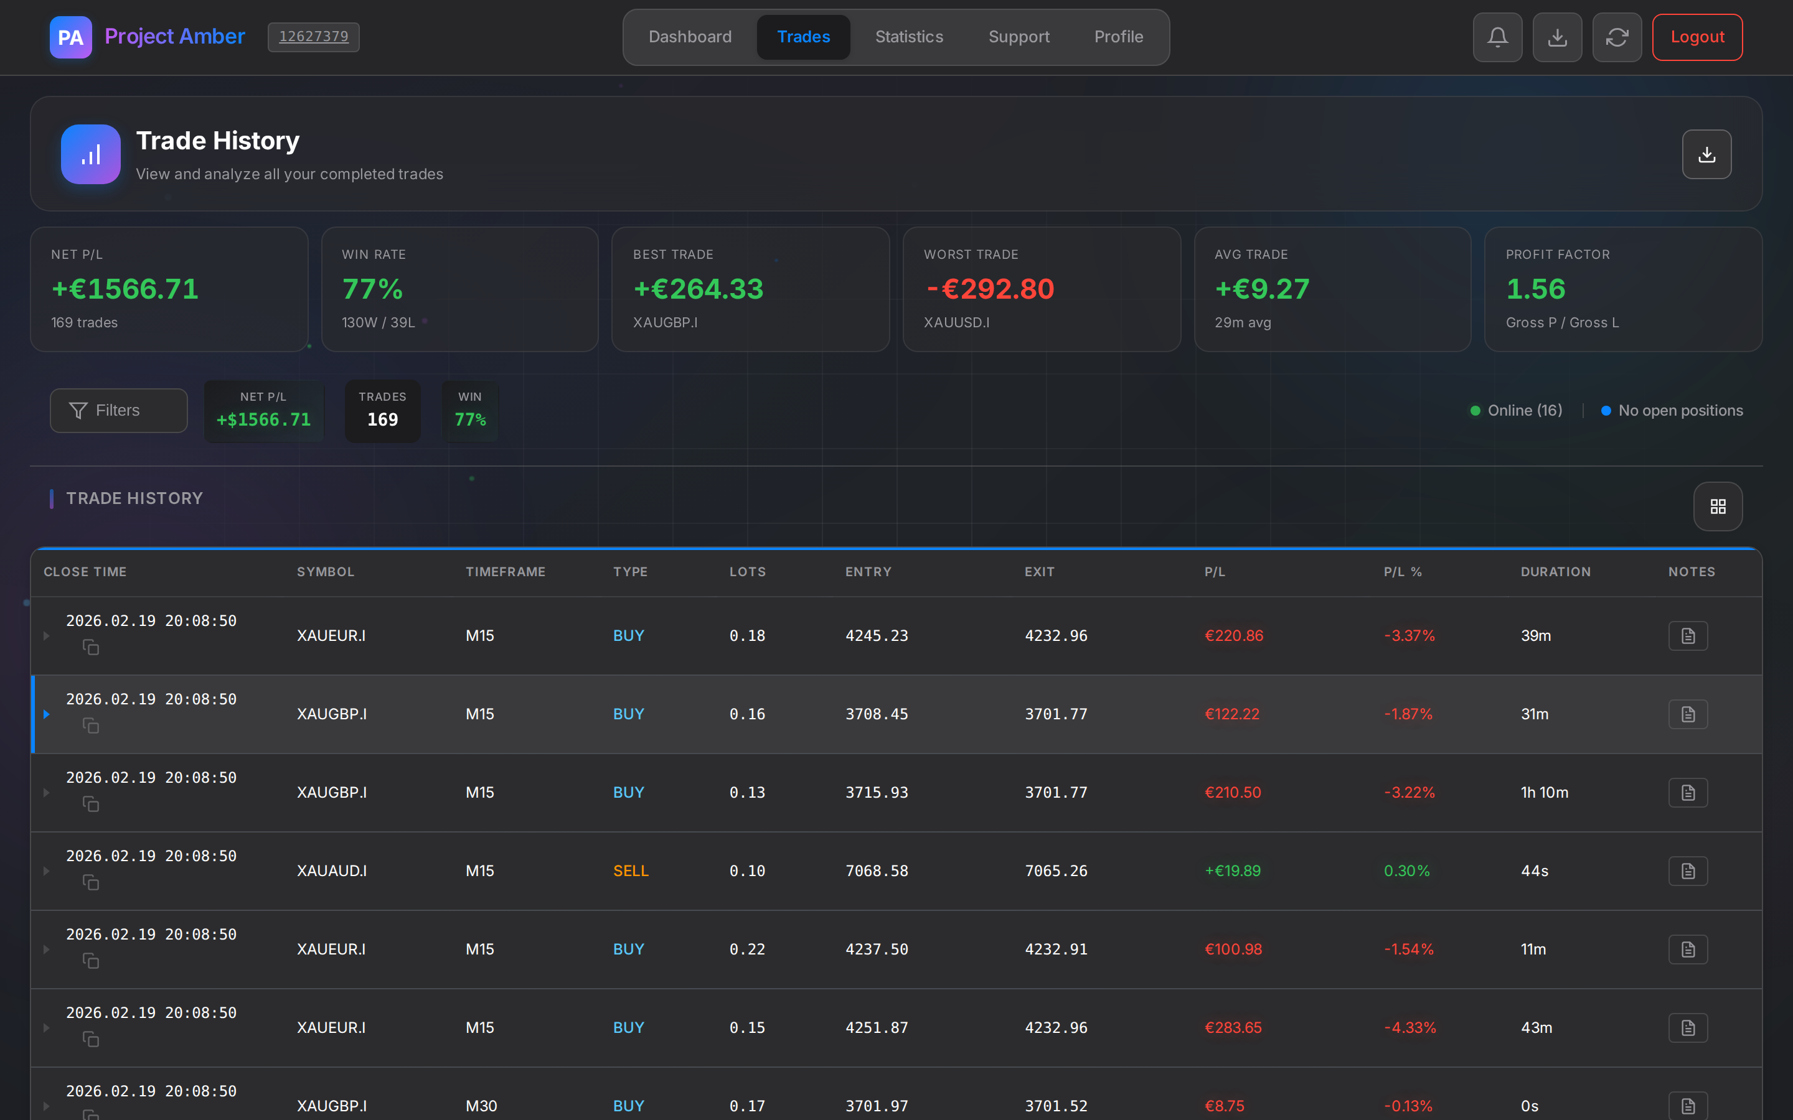Open the notification bell icon
This screenshot has height=1120, width=1793.
click(x=1497, y=37)
